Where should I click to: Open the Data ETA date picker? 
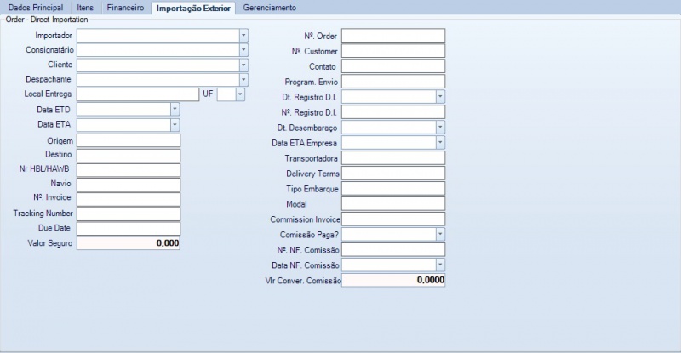coord(175,124)
